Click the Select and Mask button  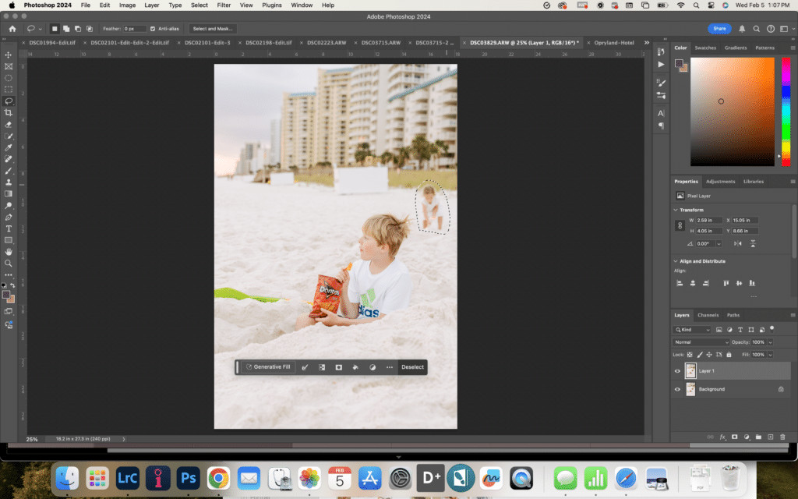point(212,29)
